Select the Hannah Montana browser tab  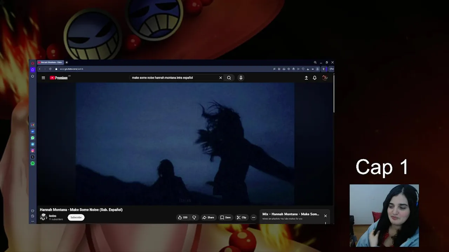click(x=51, y=62)
